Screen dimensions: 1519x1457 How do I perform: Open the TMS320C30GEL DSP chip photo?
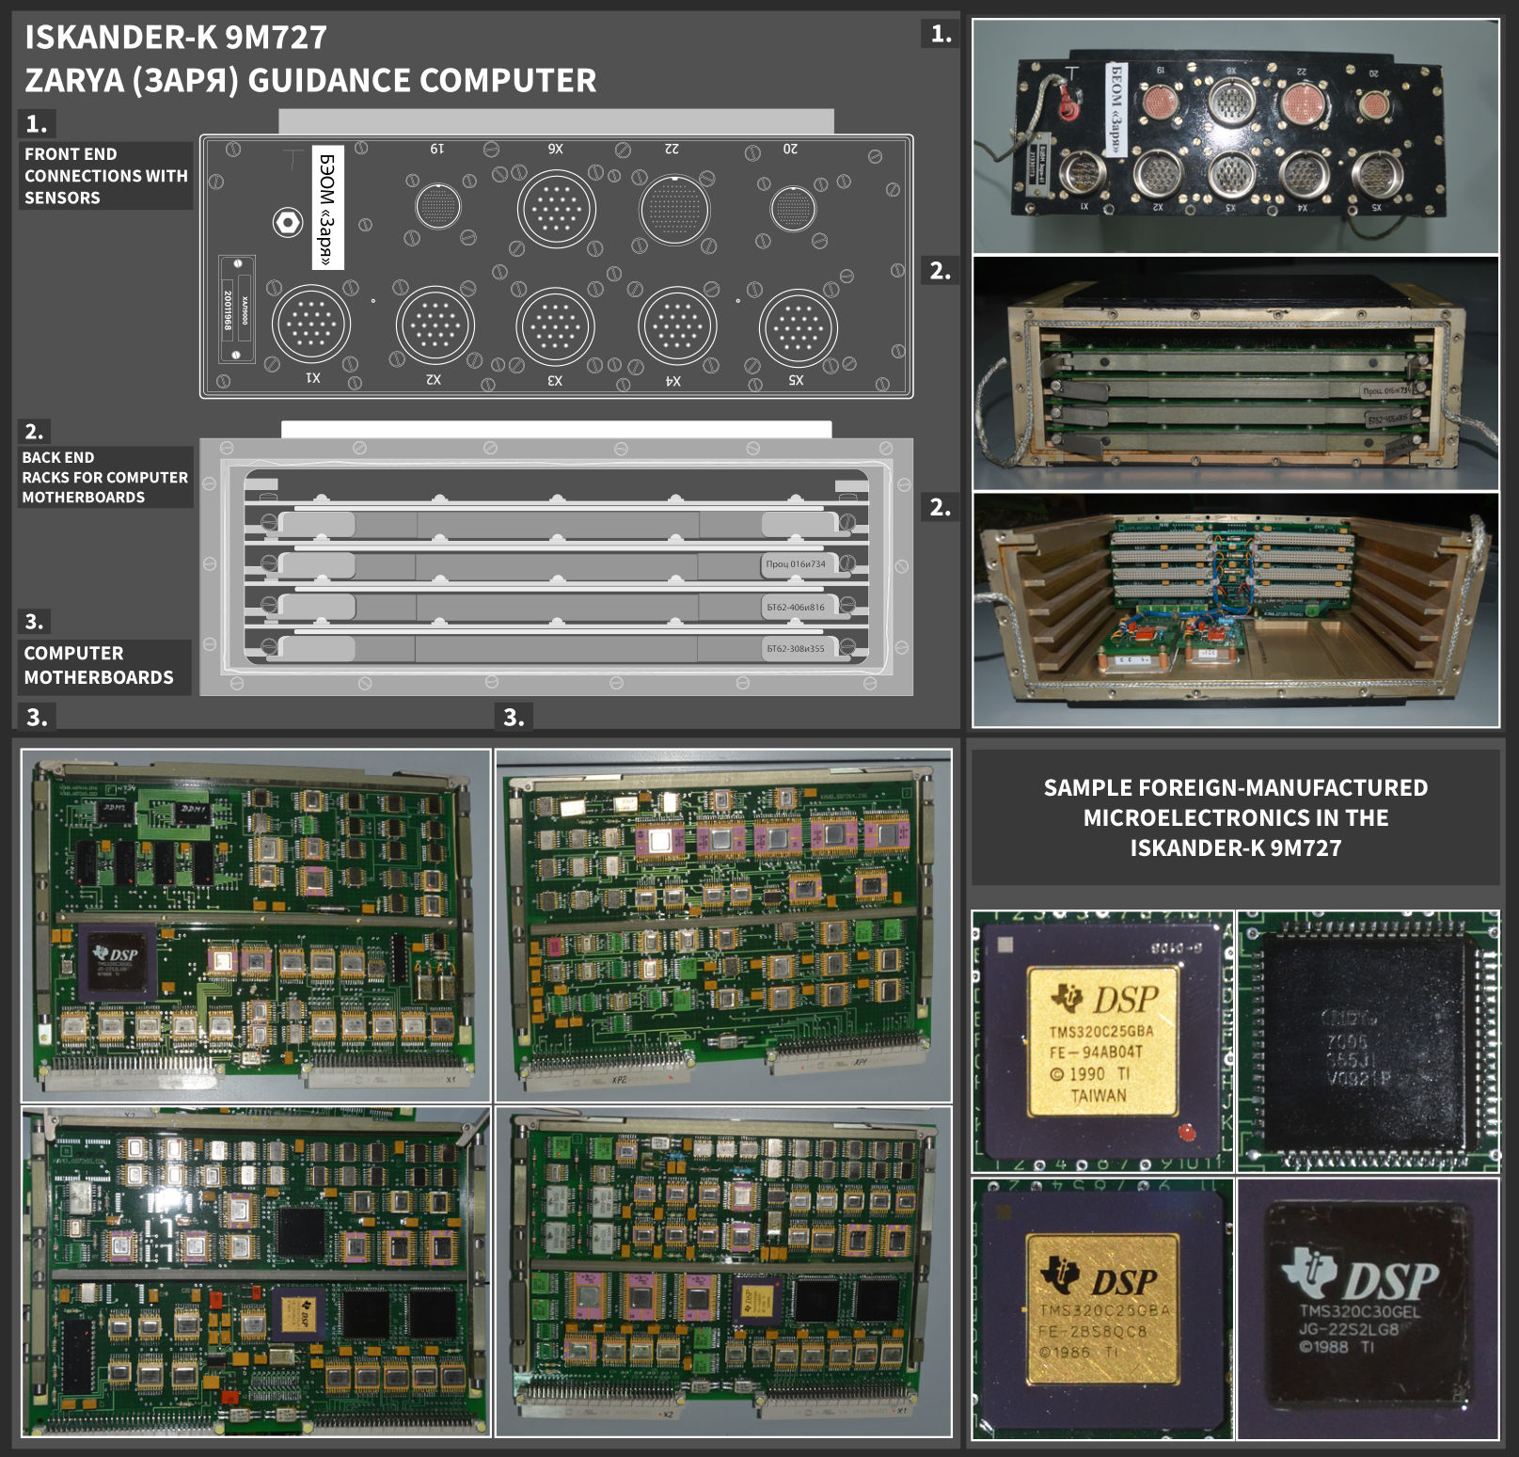1368,1307
